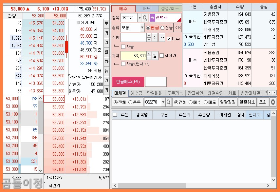
Task: Uncheck the 미수 checkbox
Action: (169, 38)
